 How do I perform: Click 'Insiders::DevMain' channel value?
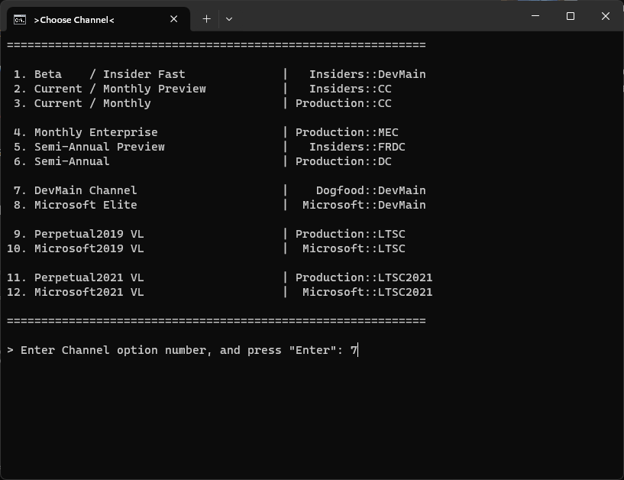[367, 74]
